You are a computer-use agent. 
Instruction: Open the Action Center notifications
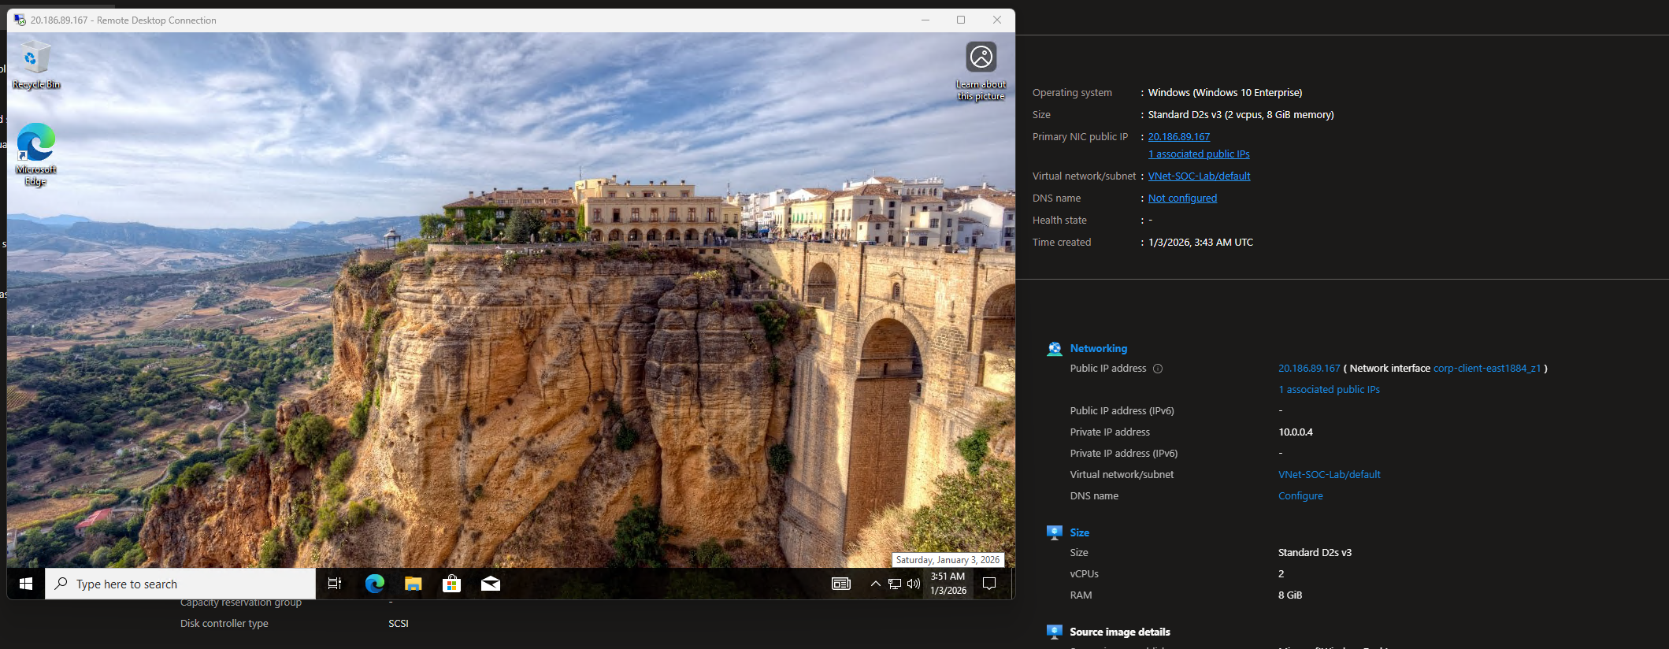[x=989, y=584]
